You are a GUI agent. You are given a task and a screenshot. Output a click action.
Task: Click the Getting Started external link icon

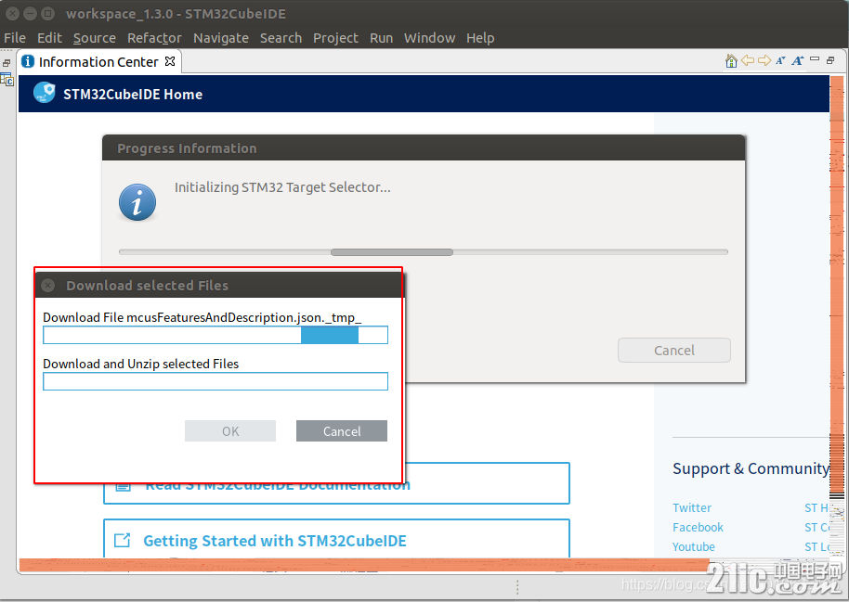pos(123,540)
